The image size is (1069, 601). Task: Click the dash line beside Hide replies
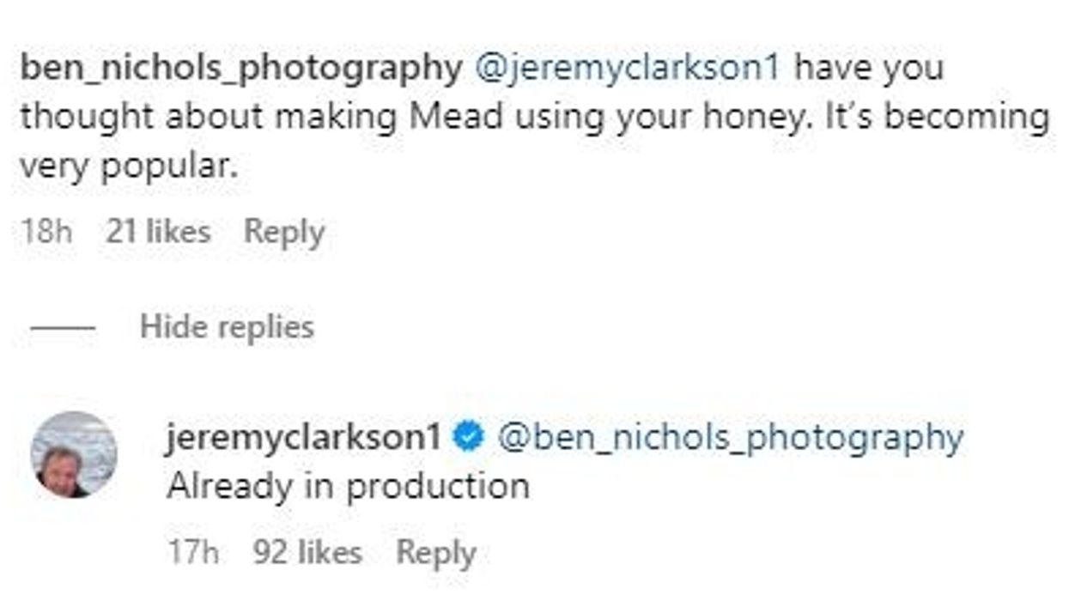tap(63, 327)
